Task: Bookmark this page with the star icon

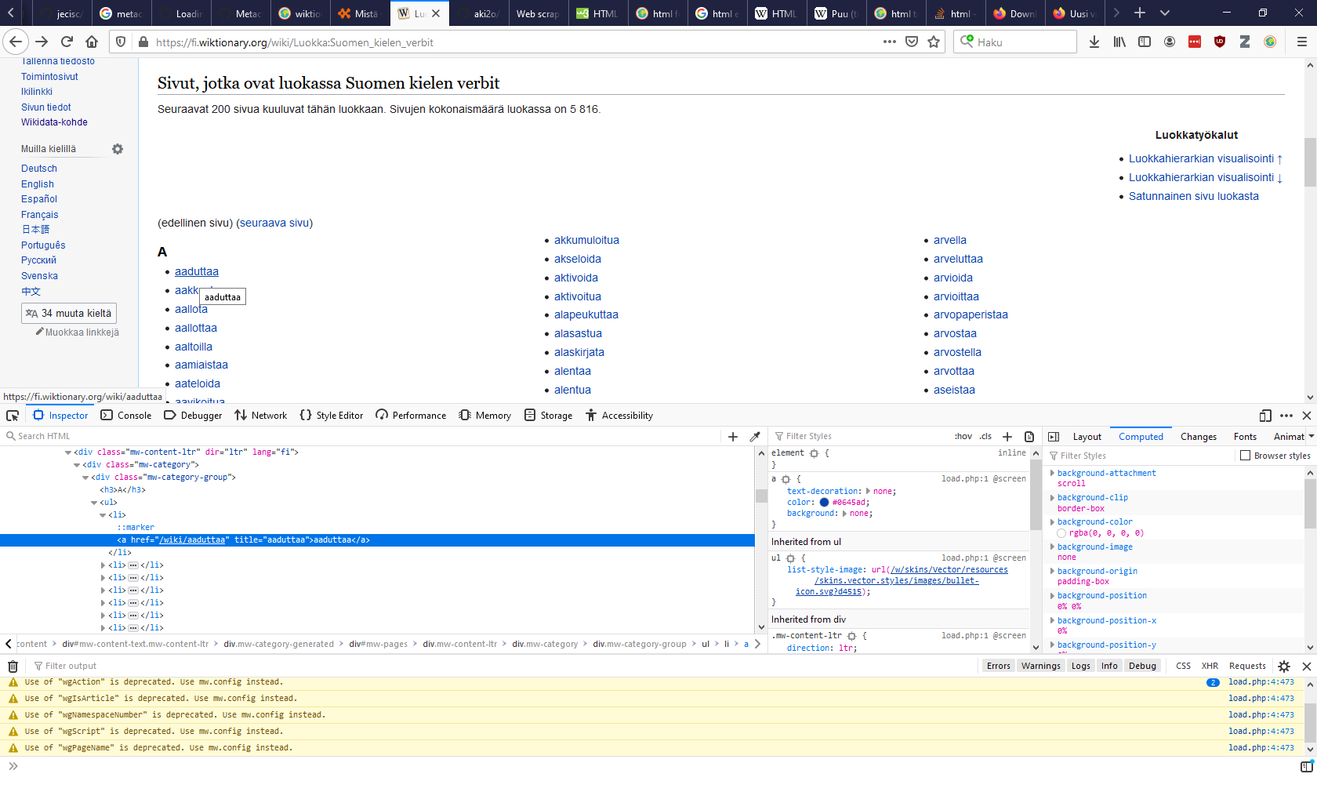Action: click(934, 42)
